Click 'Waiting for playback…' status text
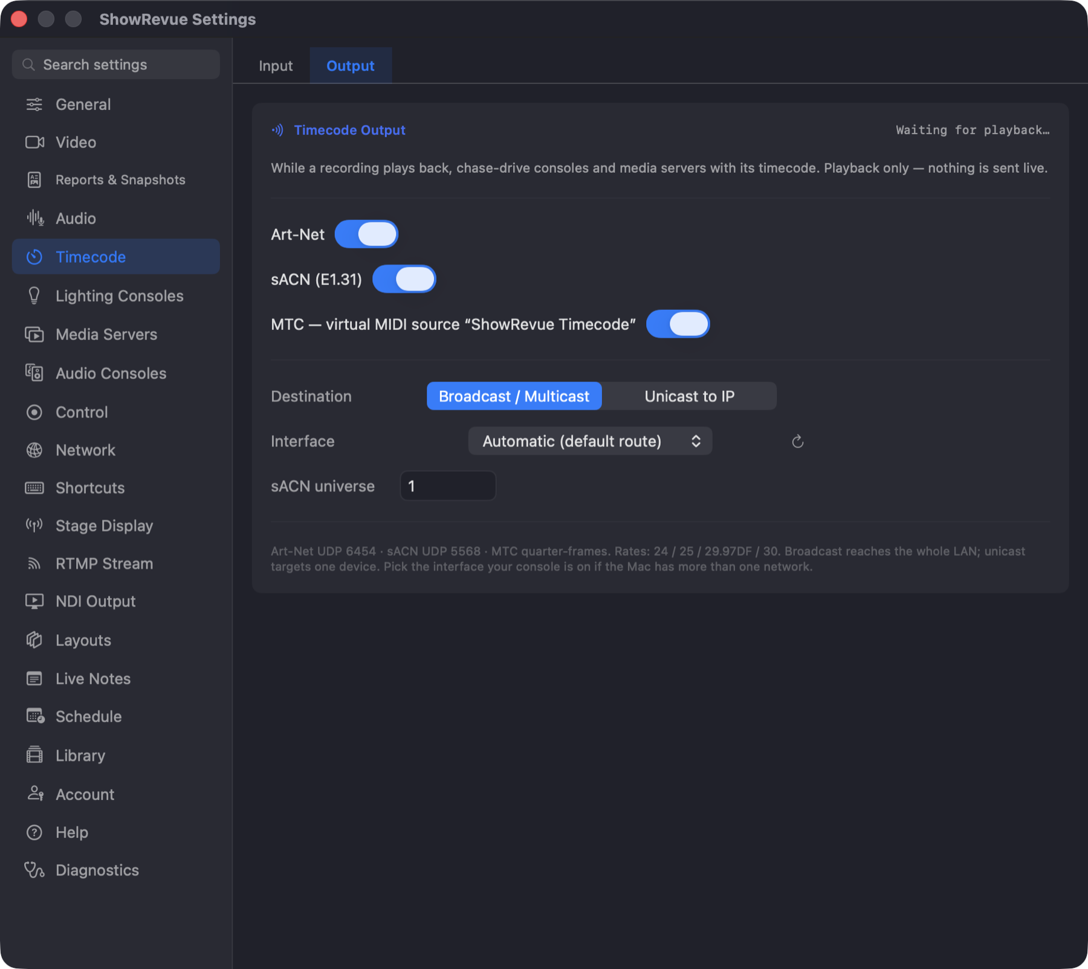 (973, 130)
